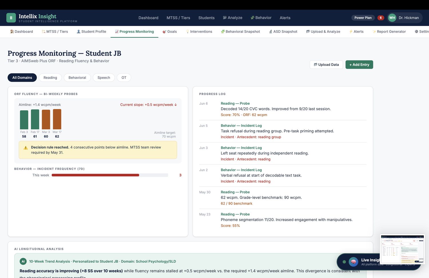Filter by Behavioral domain

click(77, 78)
